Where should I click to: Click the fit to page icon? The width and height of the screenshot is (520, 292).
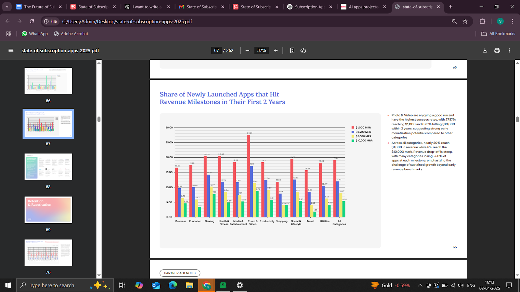[292, 50]
